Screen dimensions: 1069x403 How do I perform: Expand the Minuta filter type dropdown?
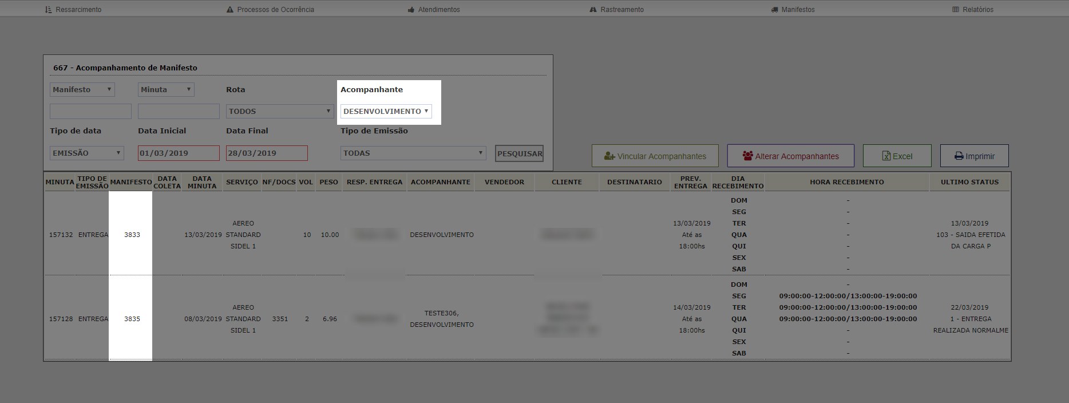click(166, 90)
